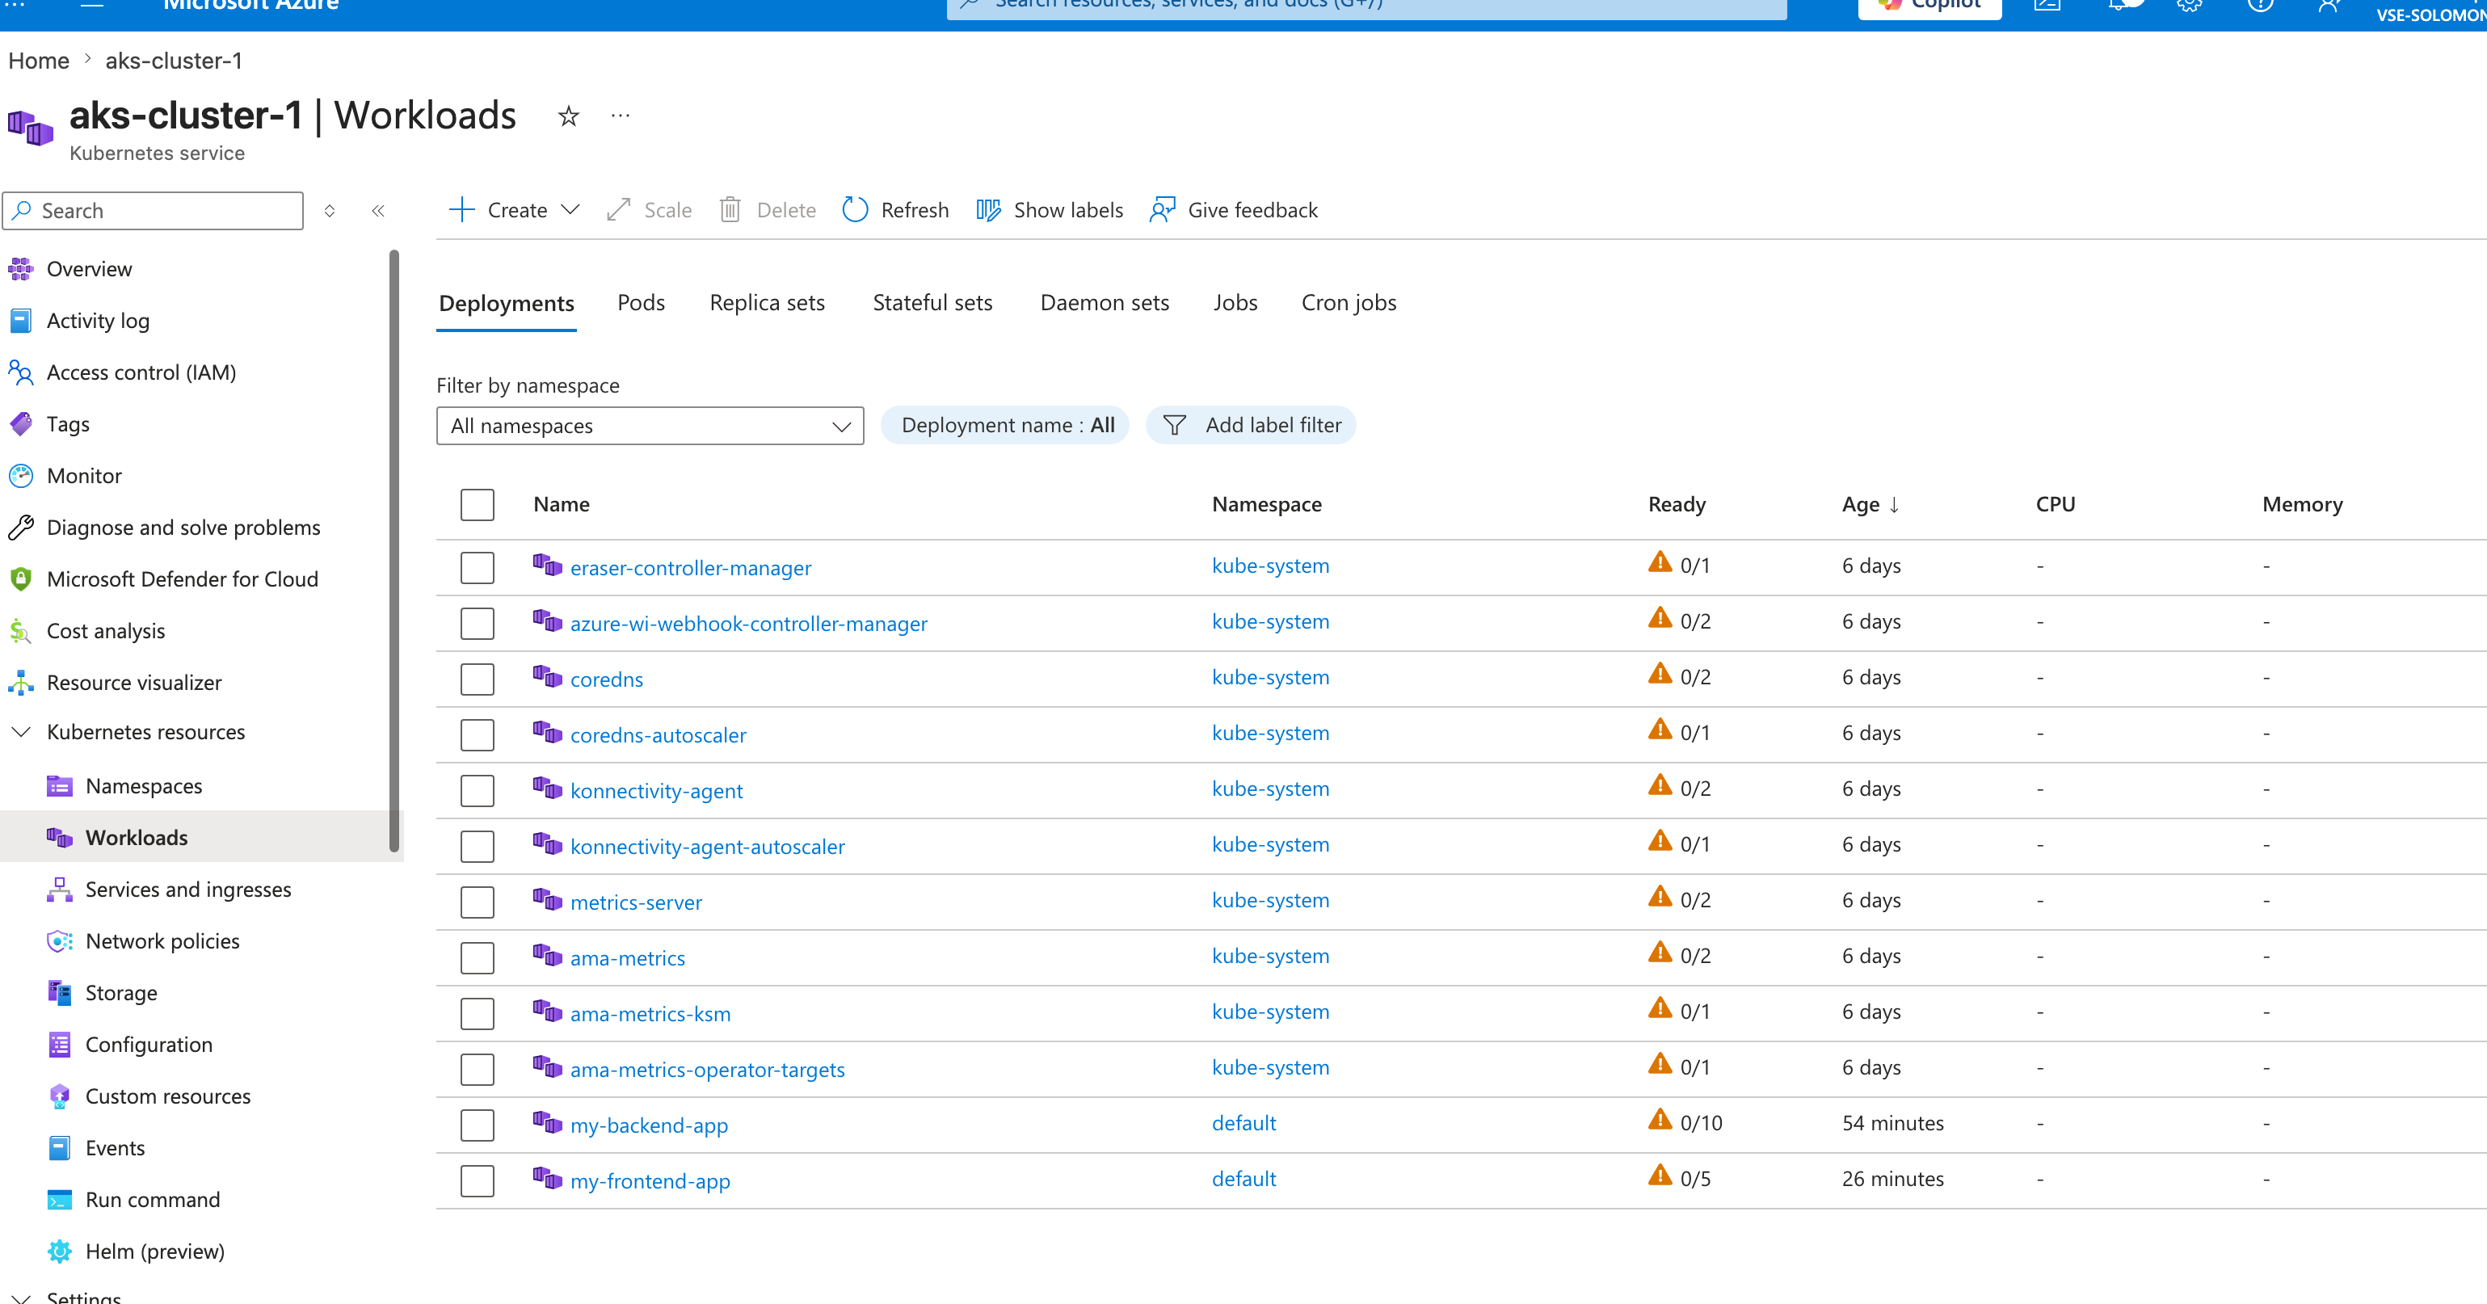This screenshot has height=1304, width=2487.
Task: Open the konnectivity-agent-autoscaler deployment link
Action: 708,847
